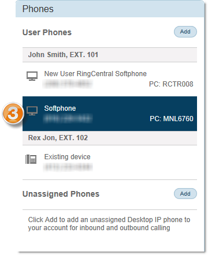Click the desk phone icon for Existing device
This screenshot has height=255, width=208.
click(31, 159)
